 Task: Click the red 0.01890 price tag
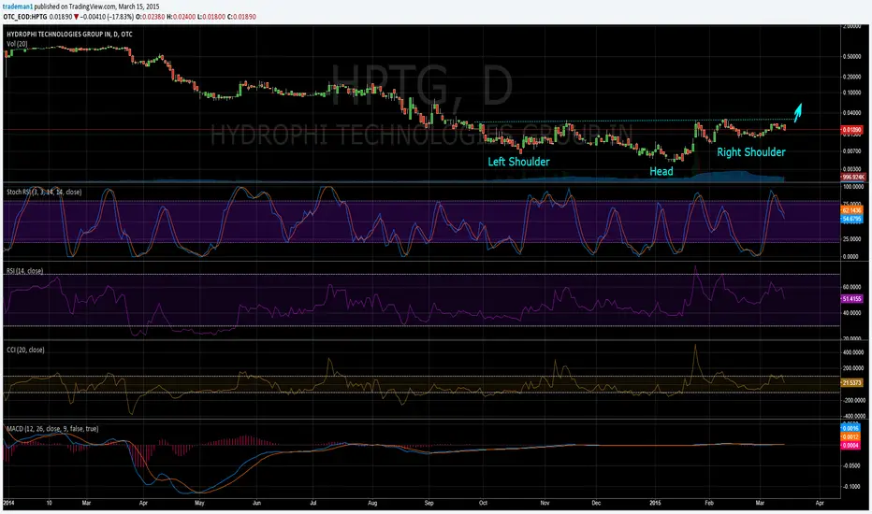(851, 130)
